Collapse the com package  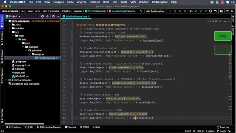pos(20,43)
